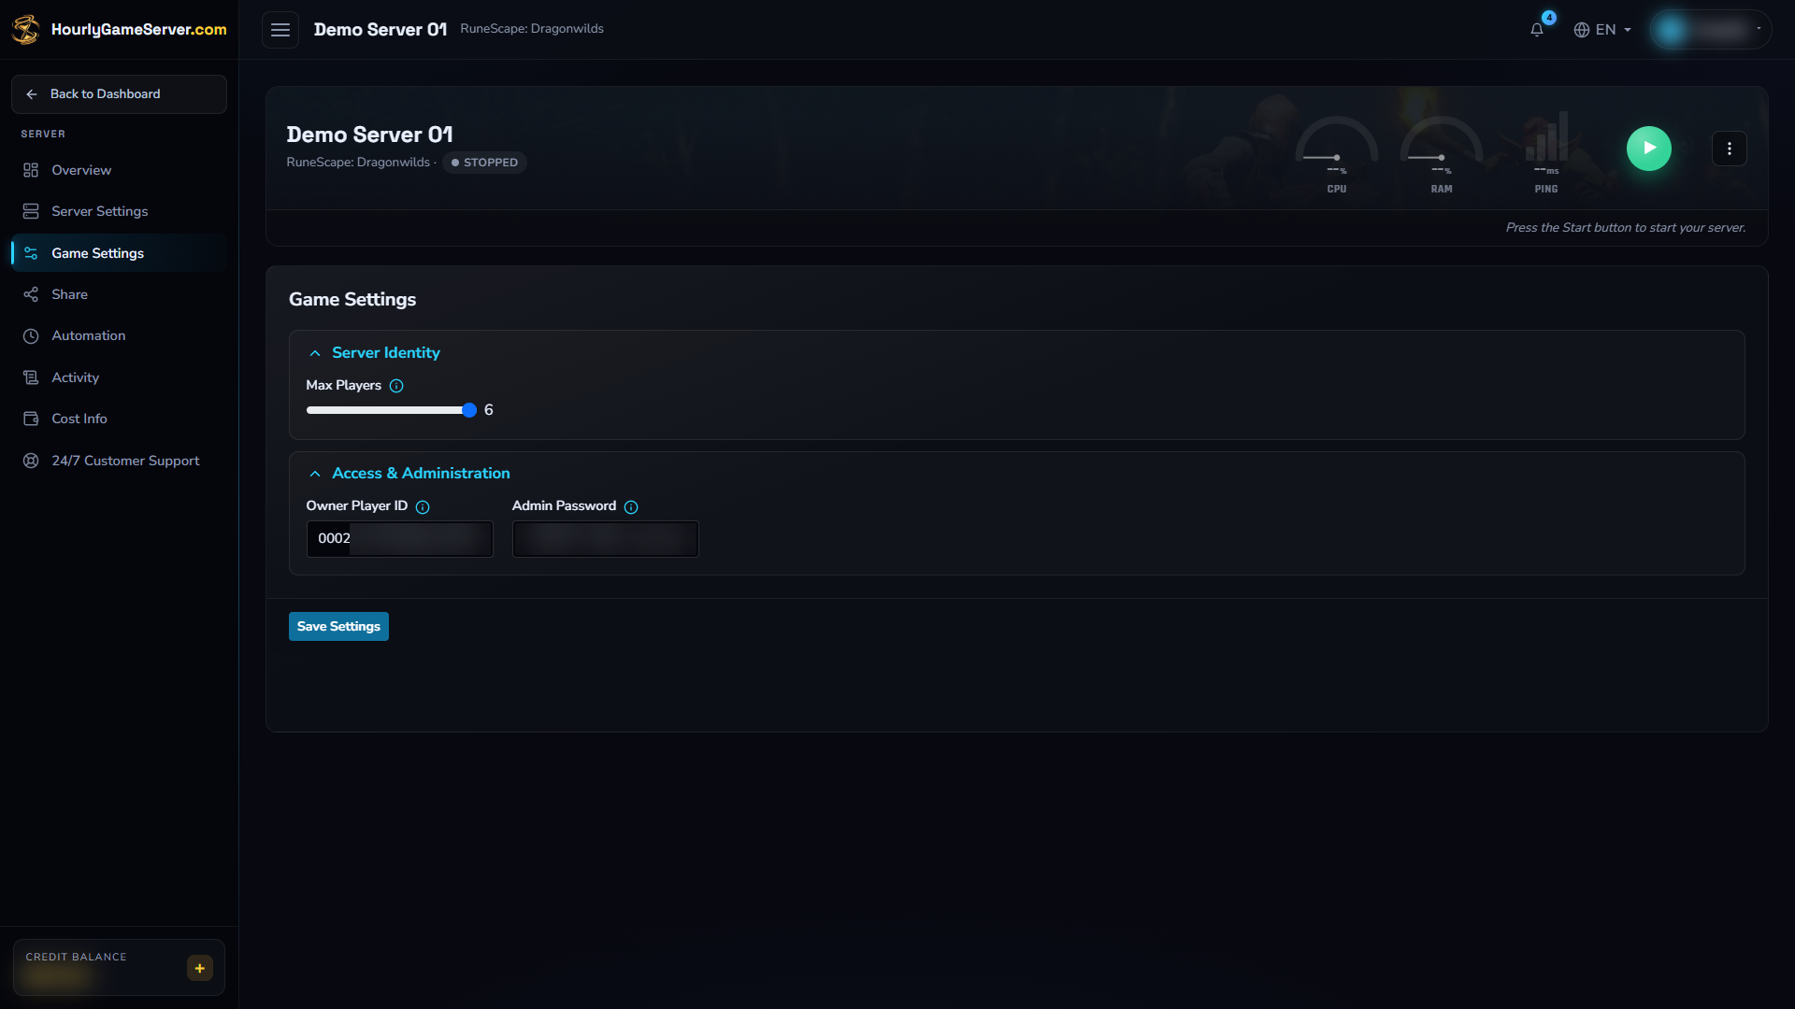
Task: Click the Customer Support lifebuoy icon
Action: [31, 461]
